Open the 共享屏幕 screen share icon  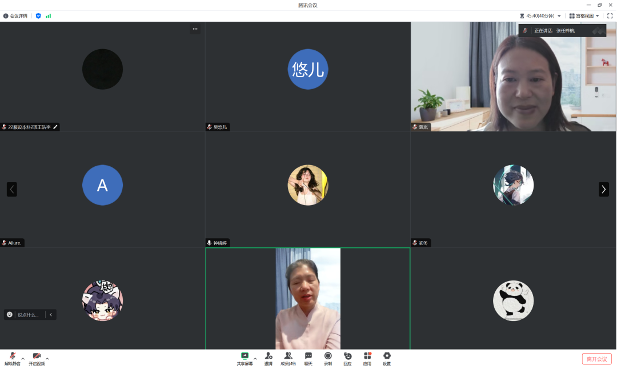245,358
